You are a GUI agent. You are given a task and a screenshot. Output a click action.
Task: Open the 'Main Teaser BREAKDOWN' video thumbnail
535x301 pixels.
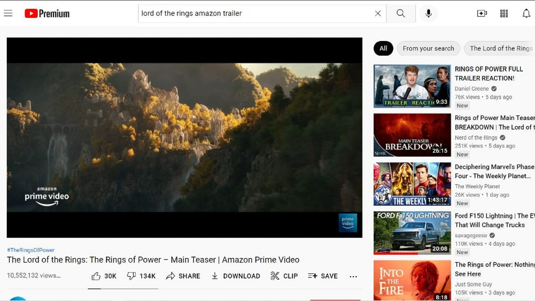(412, 135)
